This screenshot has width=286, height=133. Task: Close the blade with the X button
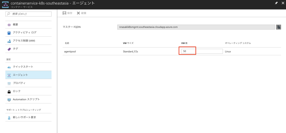[x=282, y=3]
